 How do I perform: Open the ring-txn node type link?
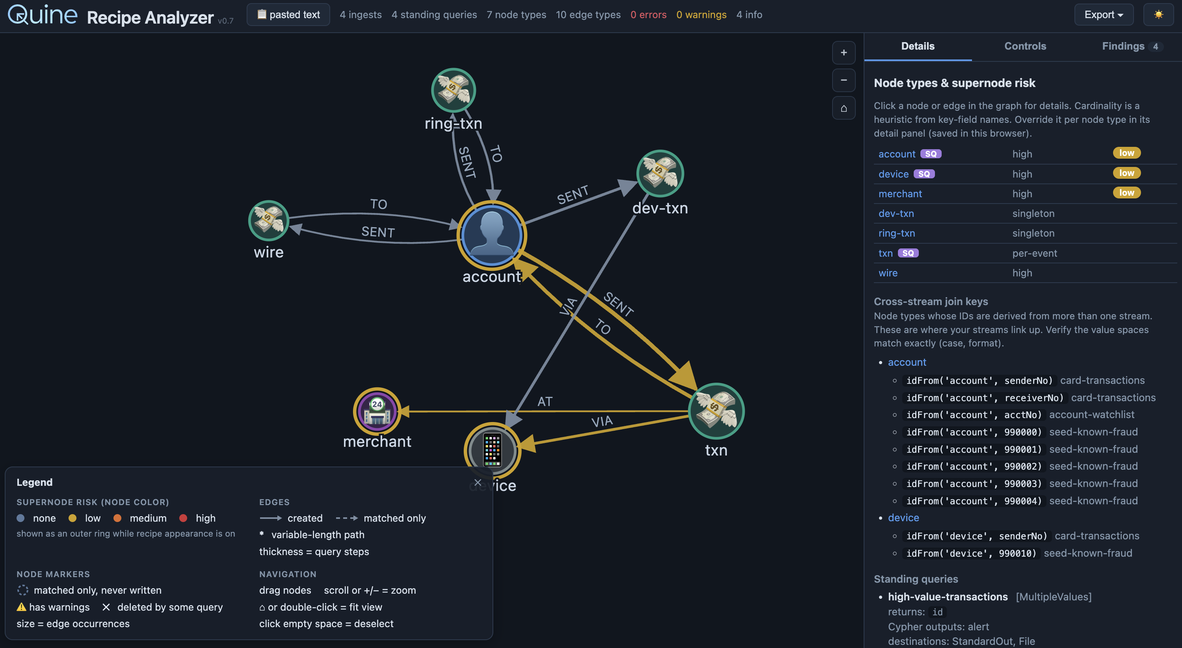click(897, 233)
